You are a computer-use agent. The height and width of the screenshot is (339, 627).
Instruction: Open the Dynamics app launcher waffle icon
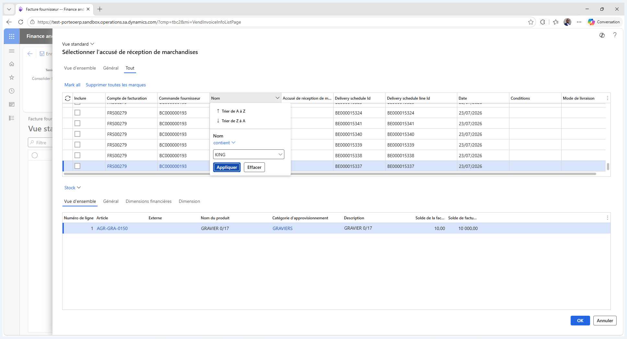[x=12, y=36]
